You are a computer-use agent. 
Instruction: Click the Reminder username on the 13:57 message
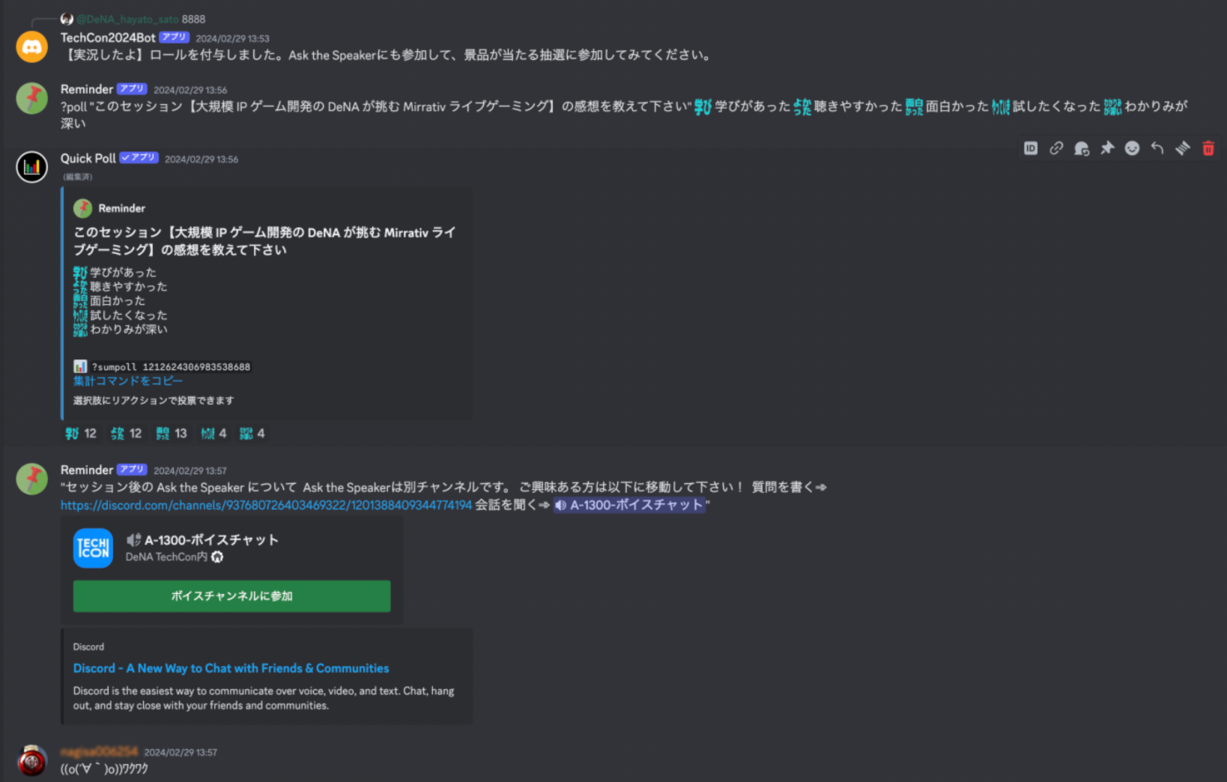87,470
